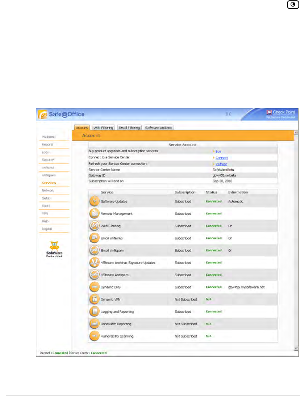Click the 'Information' column header

(x=238, y=192)
